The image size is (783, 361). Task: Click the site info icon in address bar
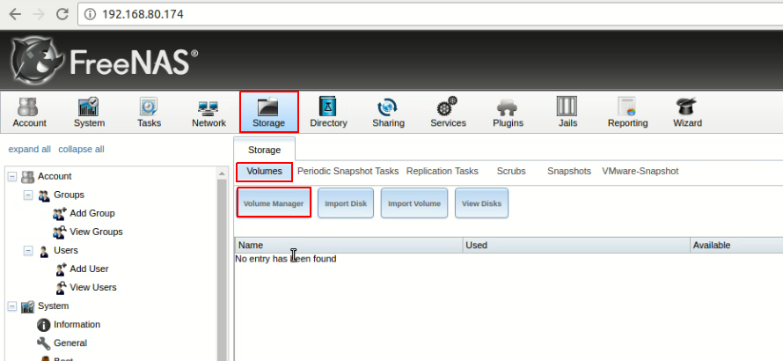[x=90, y=14]
